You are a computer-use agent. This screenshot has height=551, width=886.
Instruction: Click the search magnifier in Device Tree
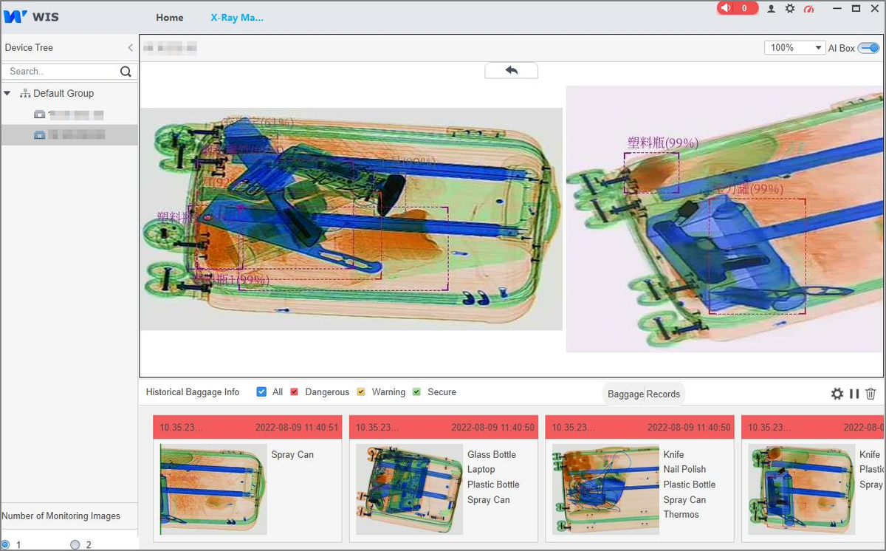[x=126, y=72]
